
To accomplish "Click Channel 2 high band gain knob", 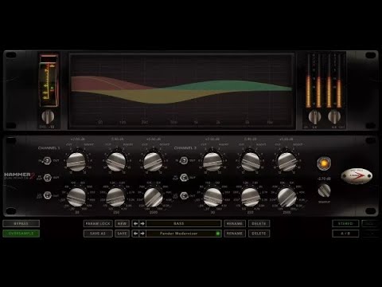I will [x=286, y=162].
